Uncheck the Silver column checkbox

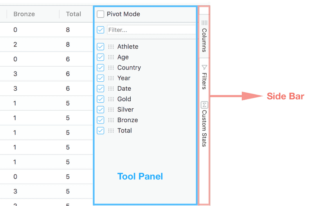click(x=101, y=110)
